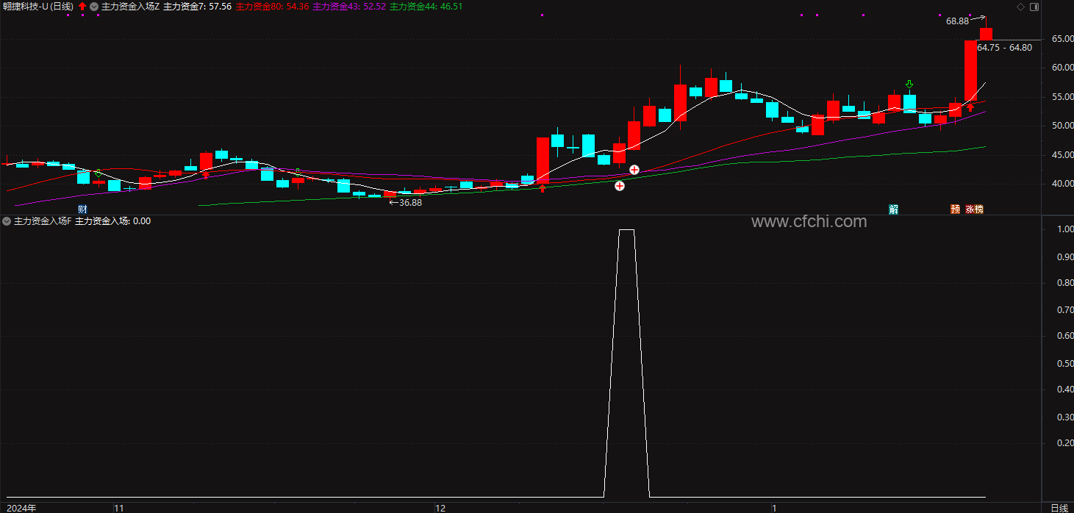Click the 1 January marker on time axis

point(774,508)
